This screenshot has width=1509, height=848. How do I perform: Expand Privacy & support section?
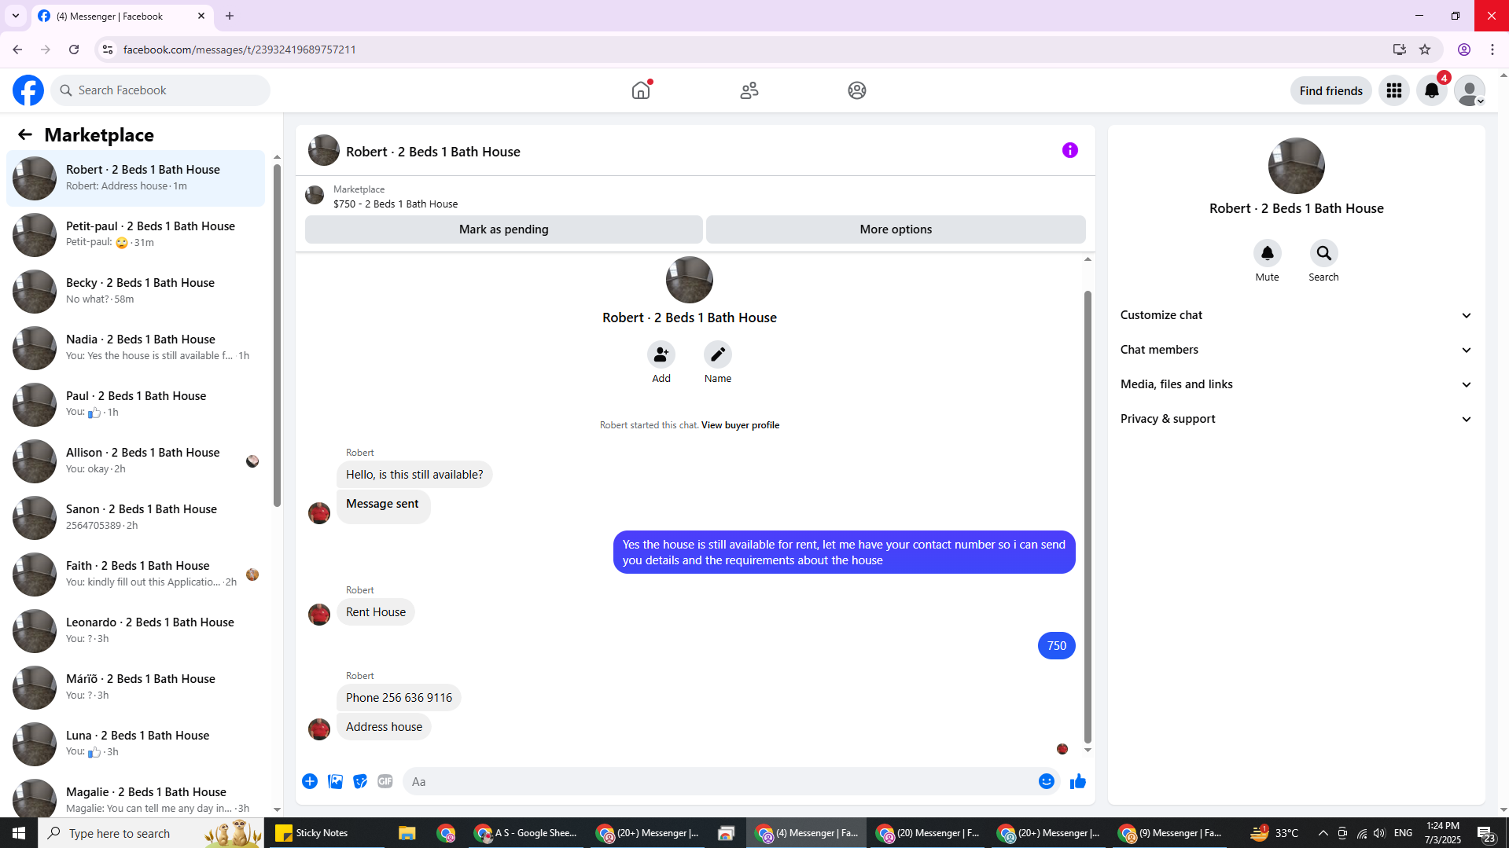tap(1296, 419)
